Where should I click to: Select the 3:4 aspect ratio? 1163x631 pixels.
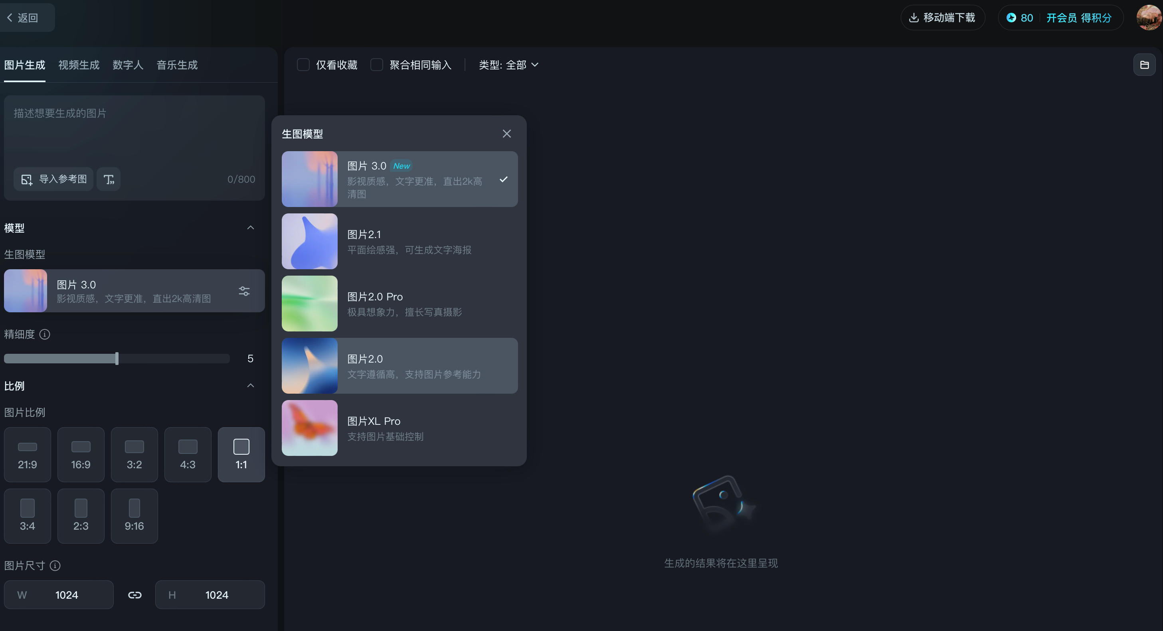28,516
